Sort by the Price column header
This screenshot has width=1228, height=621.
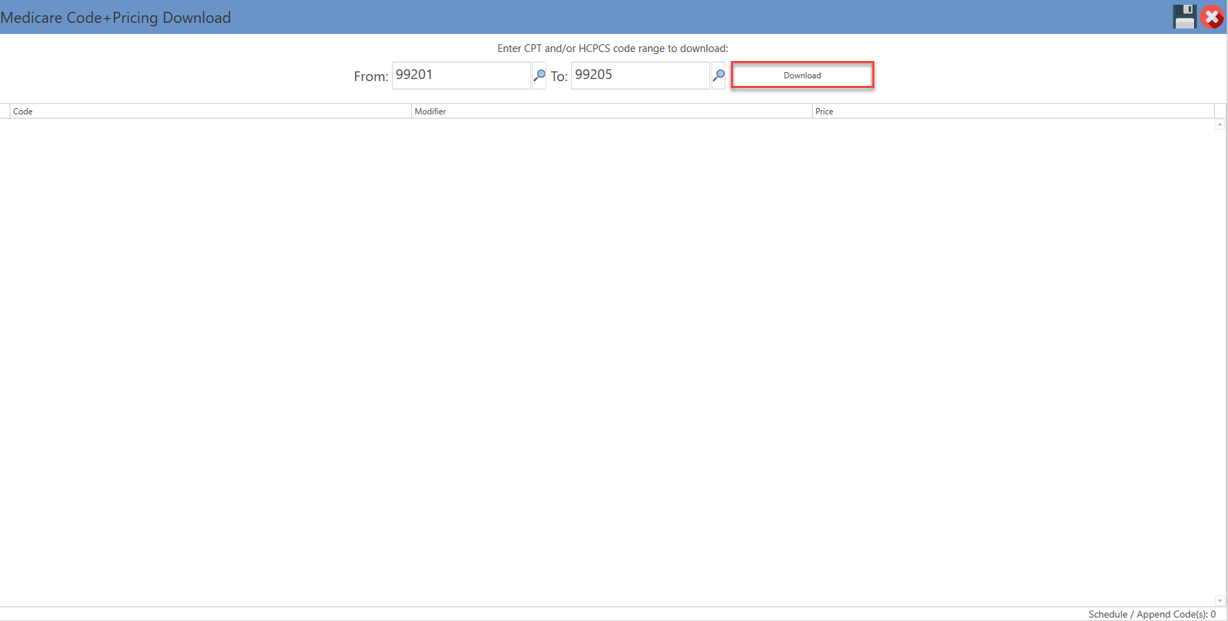pyautogui.click(x=1013, y=111)
